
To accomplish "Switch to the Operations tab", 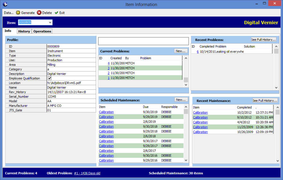I will tap(42, 31).
